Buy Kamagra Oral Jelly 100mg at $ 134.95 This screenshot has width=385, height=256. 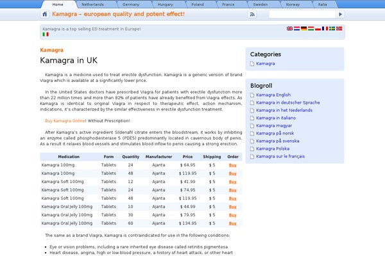232,223
